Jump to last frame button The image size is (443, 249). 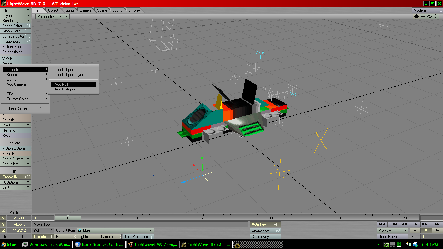(x=437, y=224)
